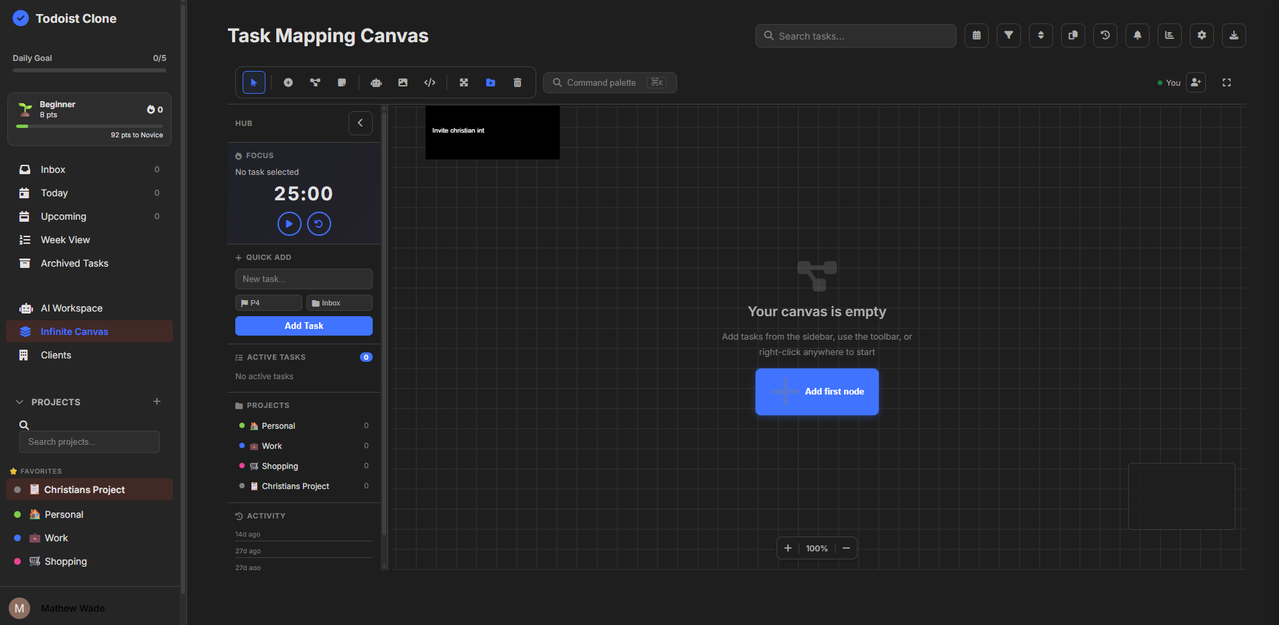Select the mind-map connector tool
This screenshot has height=625, width=1279.
tap(315, 82)
